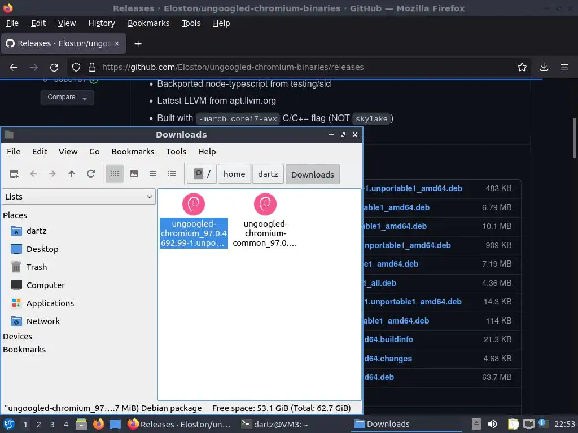Open Firefox Edit menu
The height and width of the screenshot is (433, 578).
[38, 23]
